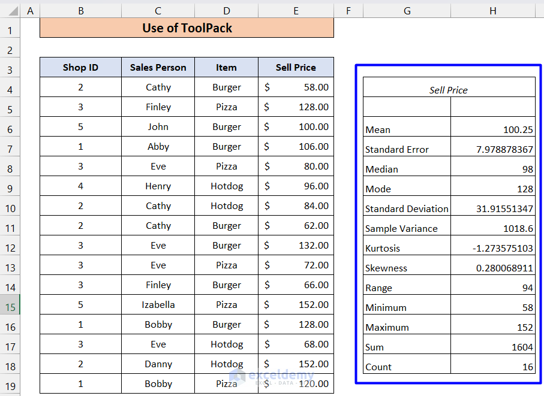Image resolution: width=544 pixels, height=396 pixels.
Task: Select the 'Skewness' label cell
Action: coord(407,268)
